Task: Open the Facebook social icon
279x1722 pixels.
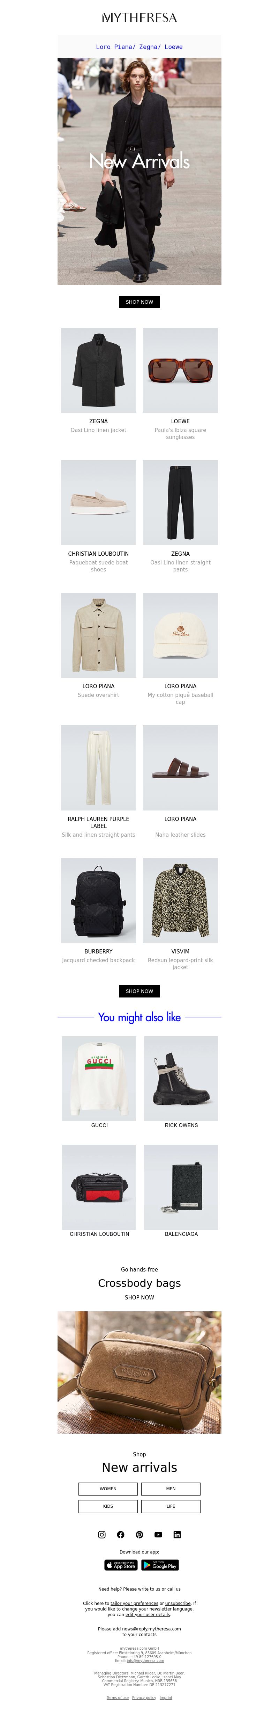Action: point(120,1534)
